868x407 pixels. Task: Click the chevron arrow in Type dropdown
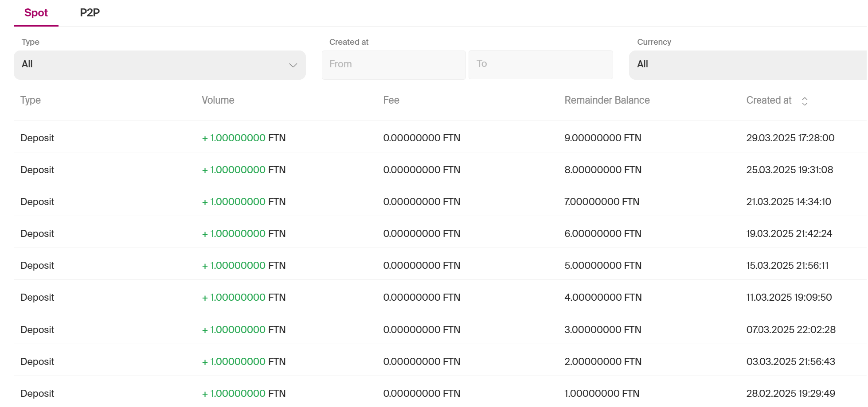293,65
